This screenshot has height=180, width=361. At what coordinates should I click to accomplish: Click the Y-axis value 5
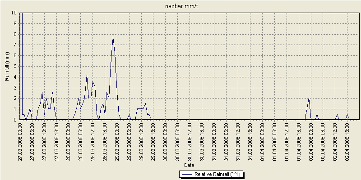coord(15,66)
